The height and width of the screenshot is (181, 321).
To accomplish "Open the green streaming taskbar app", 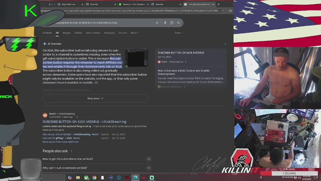I will point(152,178).
